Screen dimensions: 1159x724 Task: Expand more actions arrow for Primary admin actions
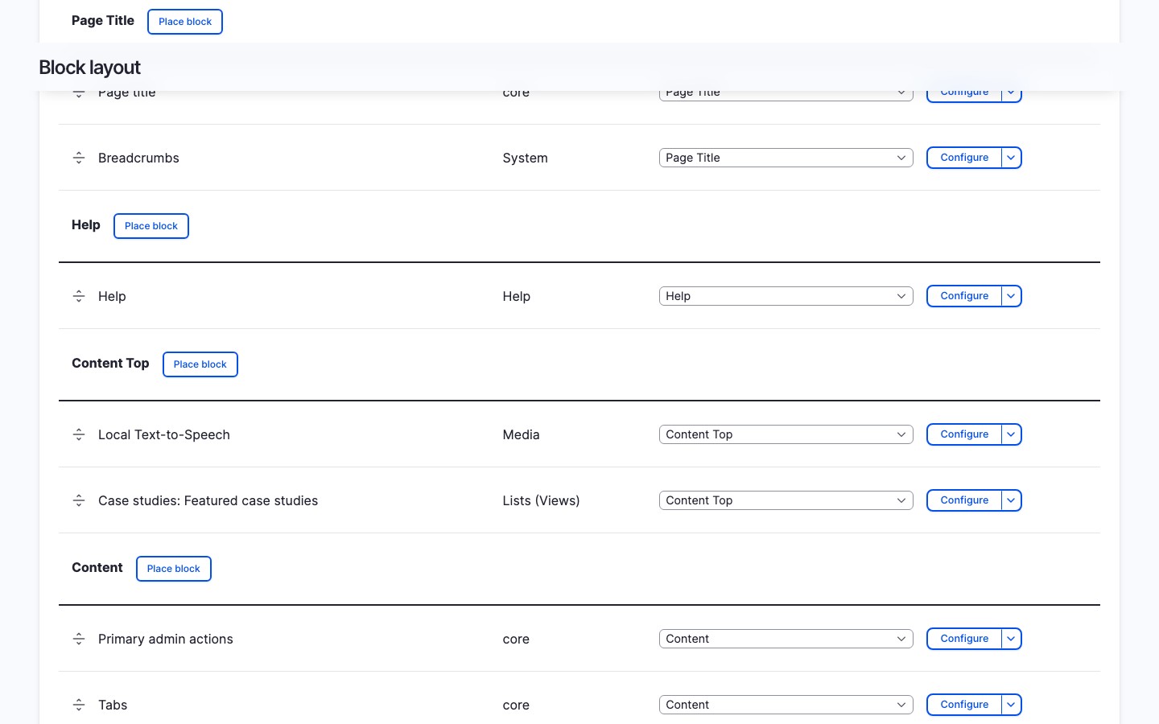1012,639
